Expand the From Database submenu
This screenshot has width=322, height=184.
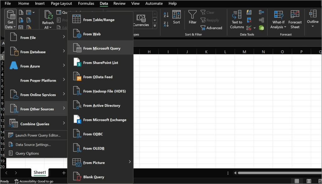click(x=36, y=52)
